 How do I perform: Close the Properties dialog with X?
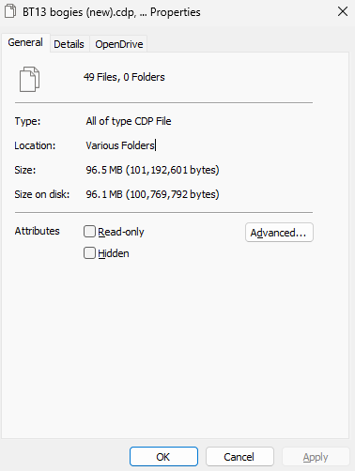343,11
